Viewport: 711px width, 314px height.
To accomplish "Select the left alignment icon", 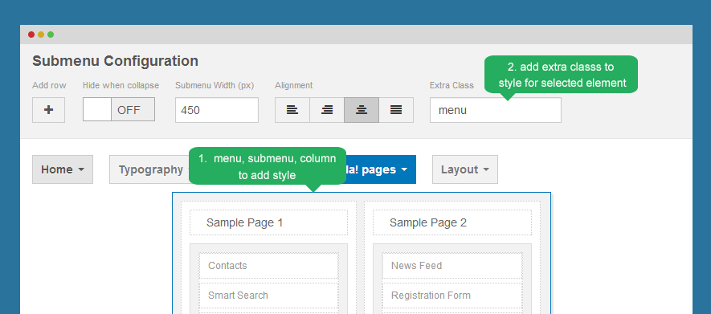I will pos(292,110).
